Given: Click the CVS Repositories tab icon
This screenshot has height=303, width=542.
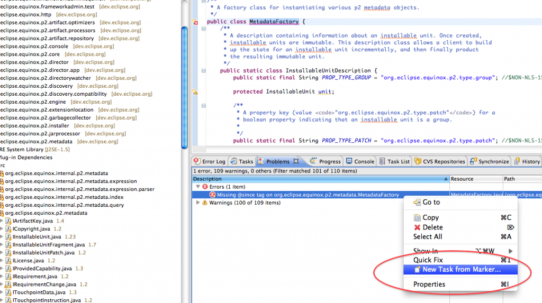Looking at the screenshot, I should point(418,161).
